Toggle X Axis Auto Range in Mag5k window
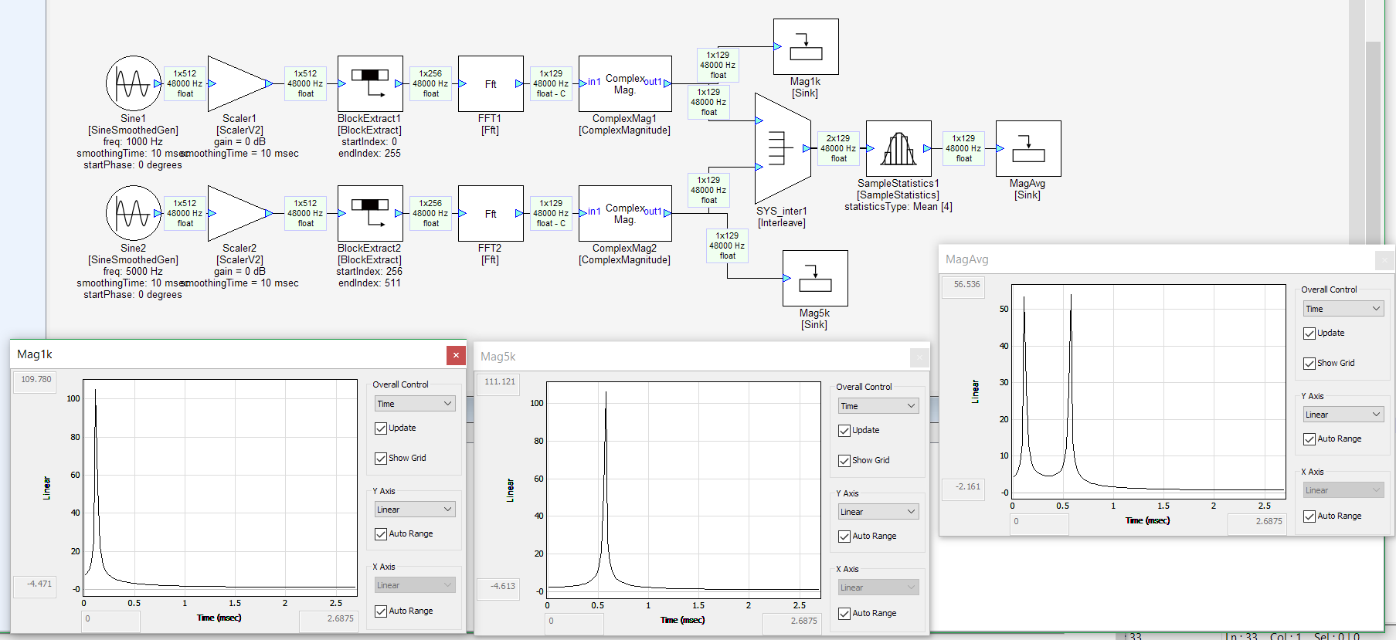 click(x=844, y=614)
